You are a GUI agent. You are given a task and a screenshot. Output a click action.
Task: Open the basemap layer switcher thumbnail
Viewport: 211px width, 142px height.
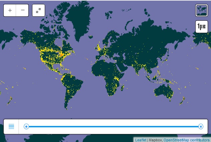click(201, 10)
